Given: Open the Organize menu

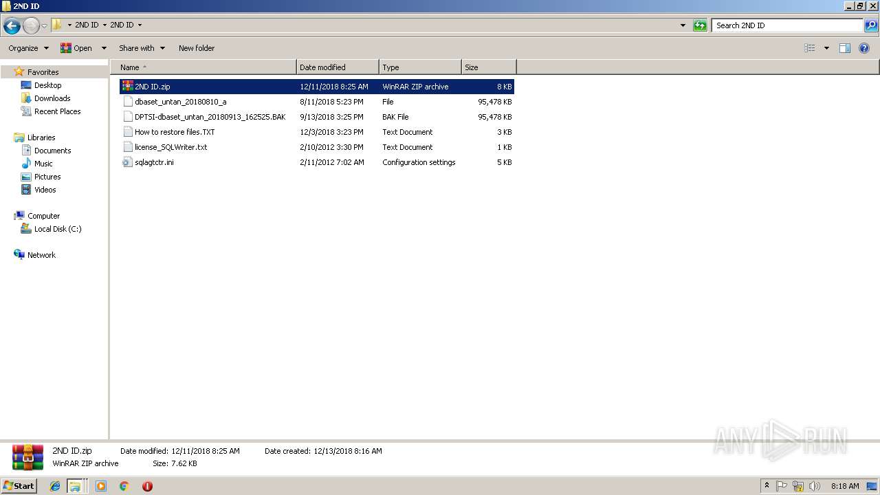Looking at the screenshot, I should point(28,48).
